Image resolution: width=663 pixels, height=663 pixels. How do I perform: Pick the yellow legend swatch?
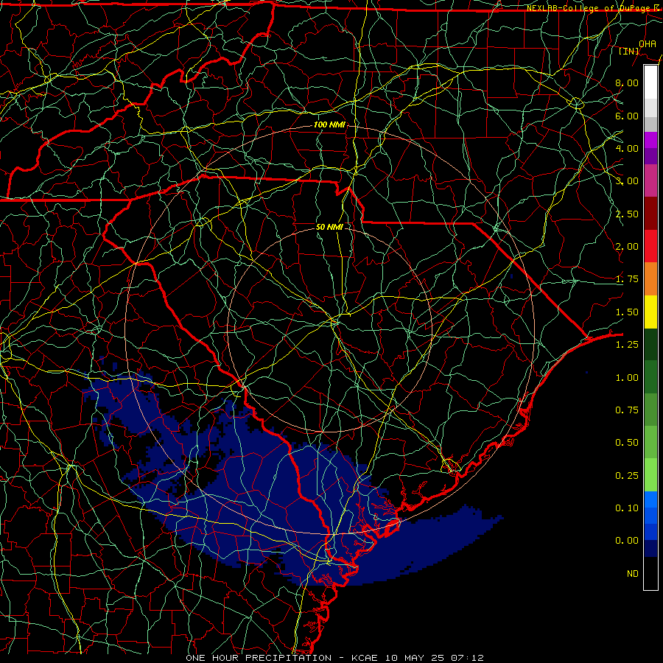point(650,312)
